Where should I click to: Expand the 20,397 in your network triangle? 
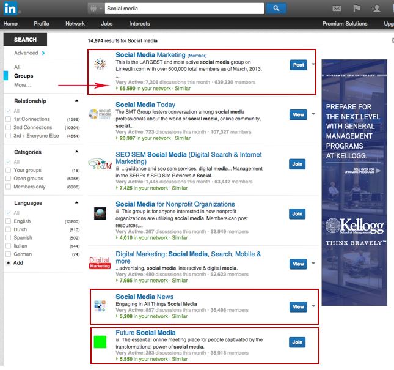[x=117, y=138]
